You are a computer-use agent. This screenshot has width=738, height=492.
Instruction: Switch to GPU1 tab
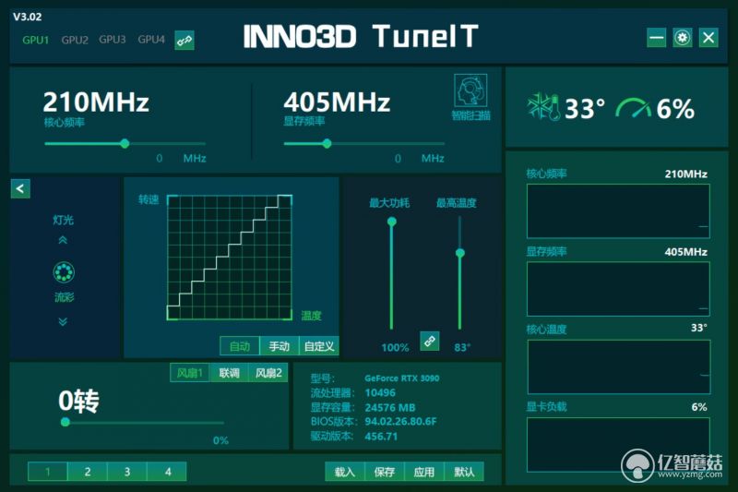tap(36, 40)
